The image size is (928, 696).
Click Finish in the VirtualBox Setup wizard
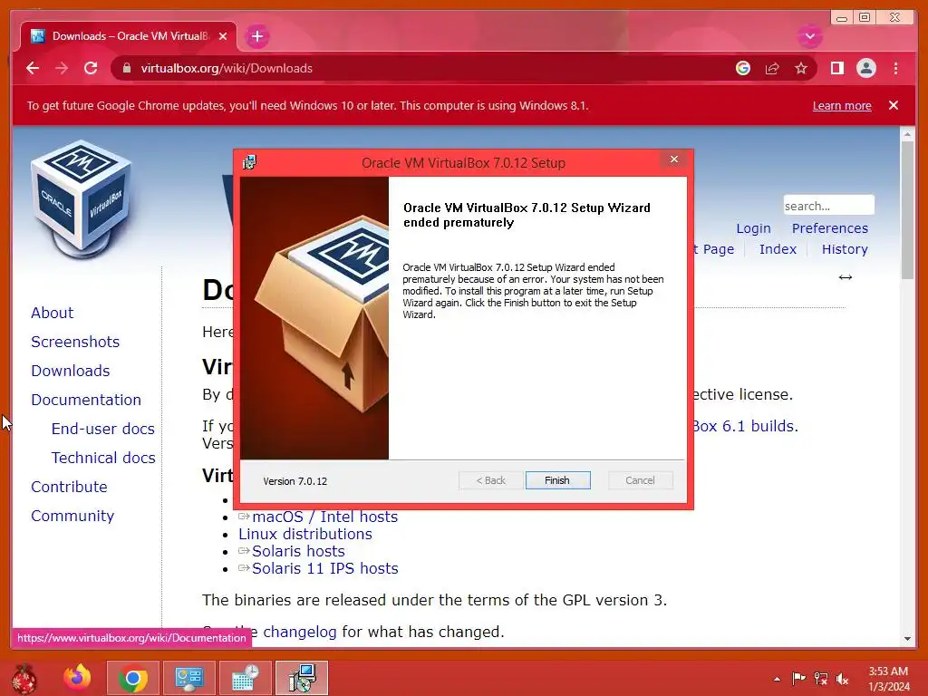(557, 480)
